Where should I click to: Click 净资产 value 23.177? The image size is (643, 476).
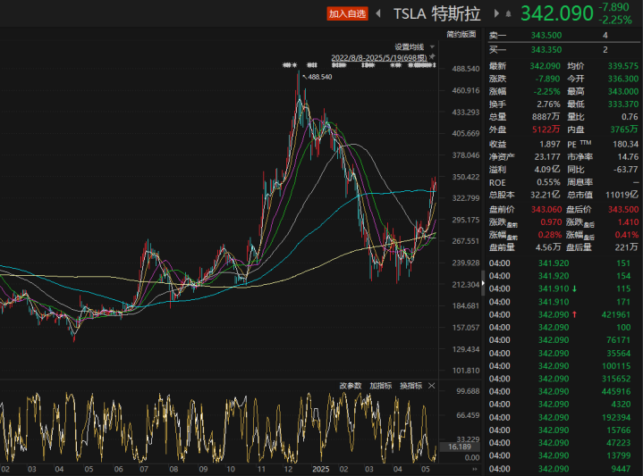pos(547,157)
